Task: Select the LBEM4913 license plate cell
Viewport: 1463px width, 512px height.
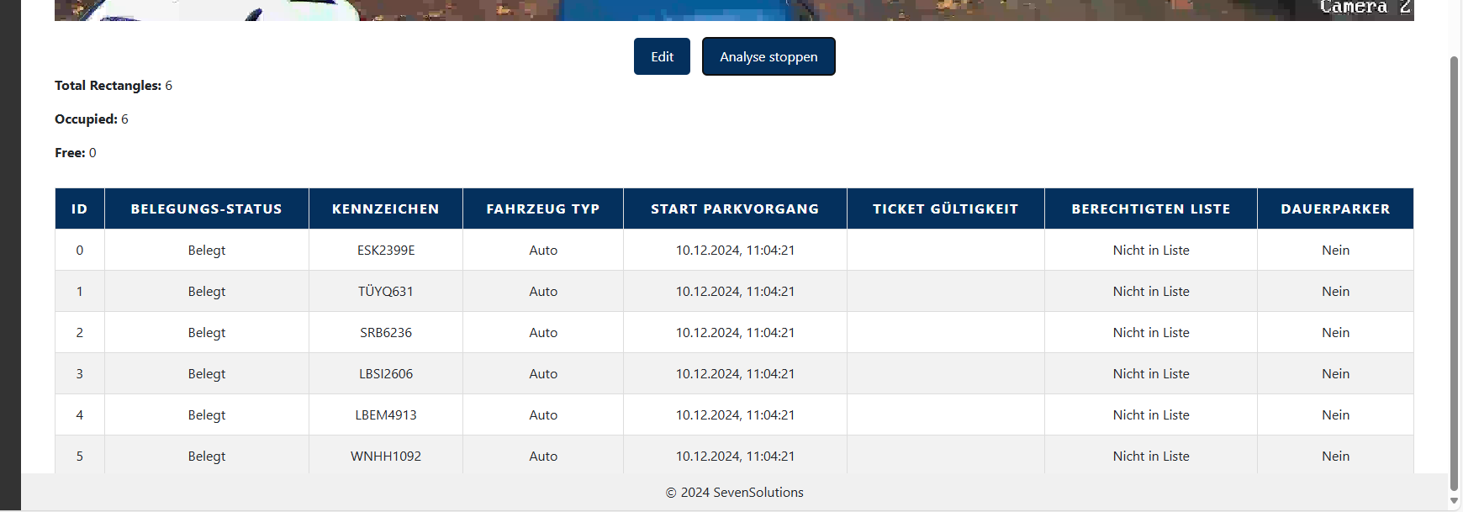Action: coord(386,415)
